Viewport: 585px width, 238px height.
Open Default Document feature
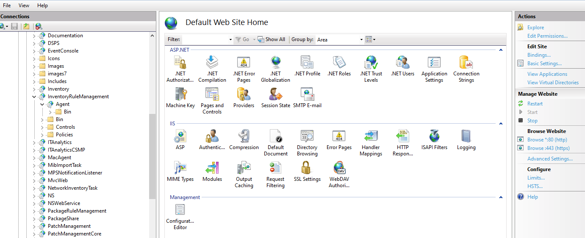pos(275,143)
